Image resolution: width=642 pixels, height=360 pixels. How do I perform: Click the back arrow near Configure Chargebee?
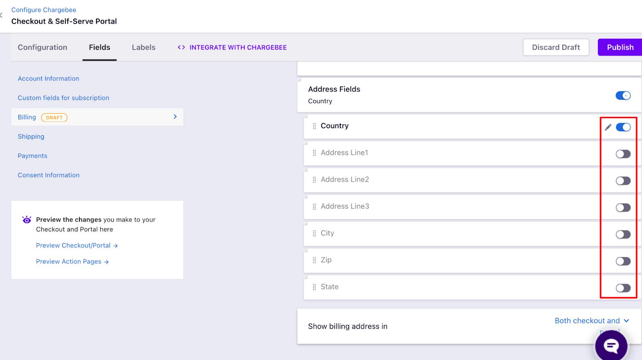pyautogui.click(x=2, y=15)
